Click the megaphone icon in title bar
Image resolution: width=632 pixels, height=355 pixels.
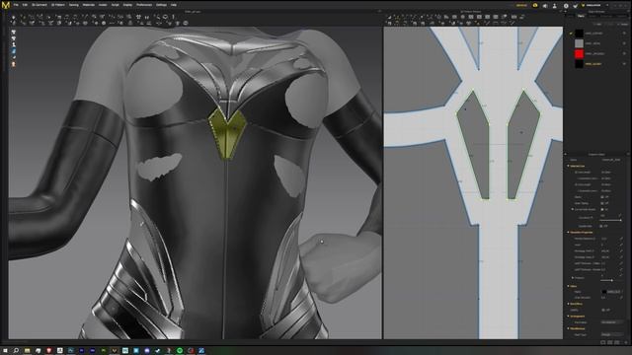(x=545, y=6)
